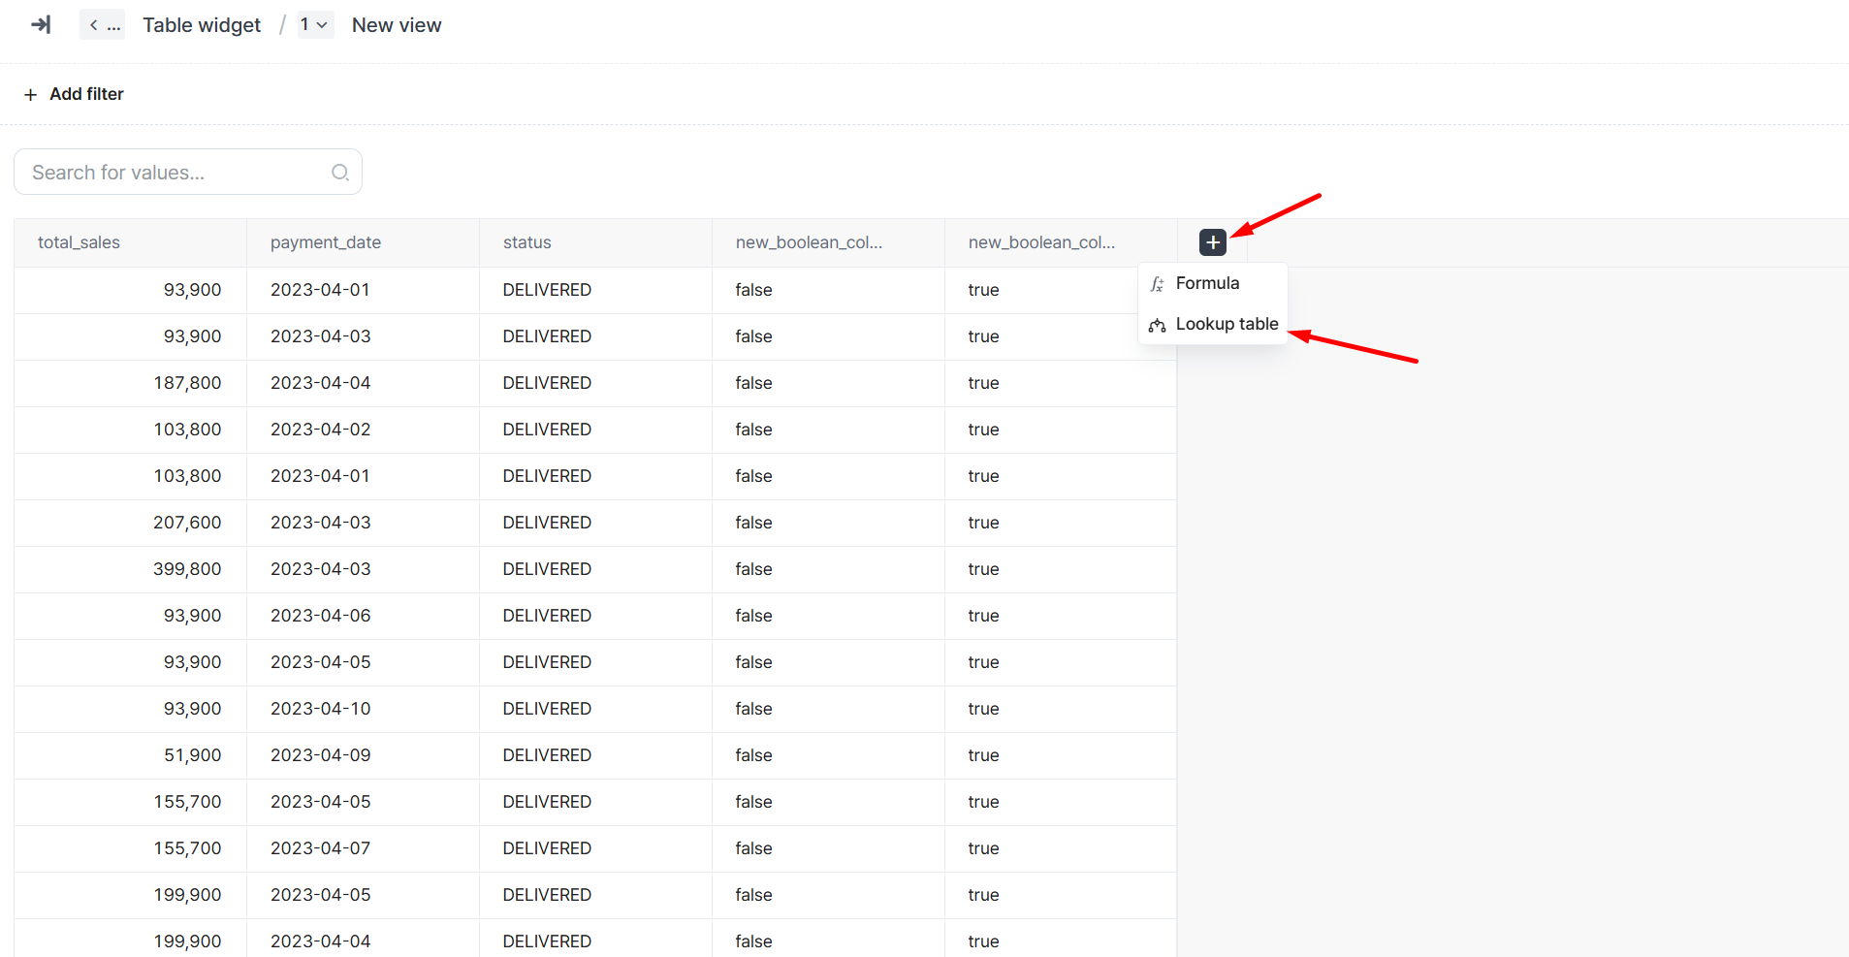This screenshot has height=957, width=1849.
Task: Click the status column header
Action: point(527,242)
